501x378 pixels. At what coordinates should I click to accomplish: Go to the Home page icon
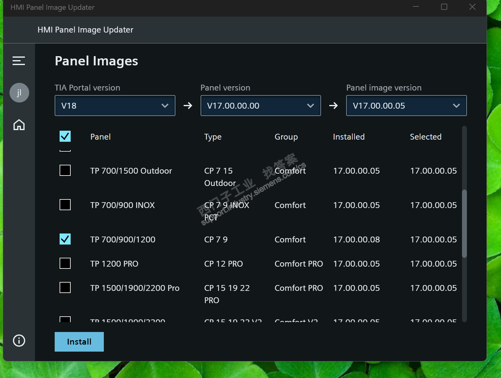(x=19, y=125)
